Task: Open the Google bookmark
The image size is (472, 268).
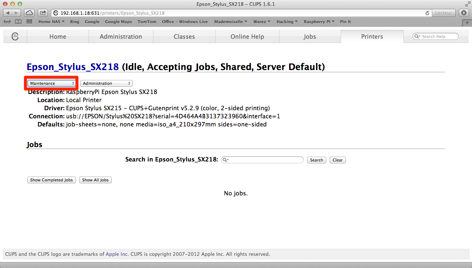Action: (x=92, y=22)
